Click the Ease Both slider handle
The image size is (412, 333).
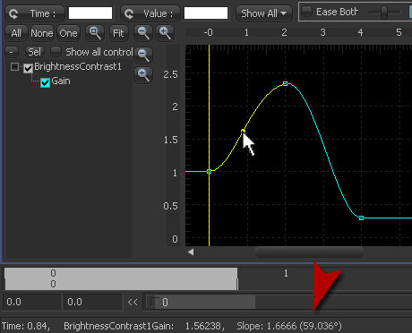[x=384, y=13]
